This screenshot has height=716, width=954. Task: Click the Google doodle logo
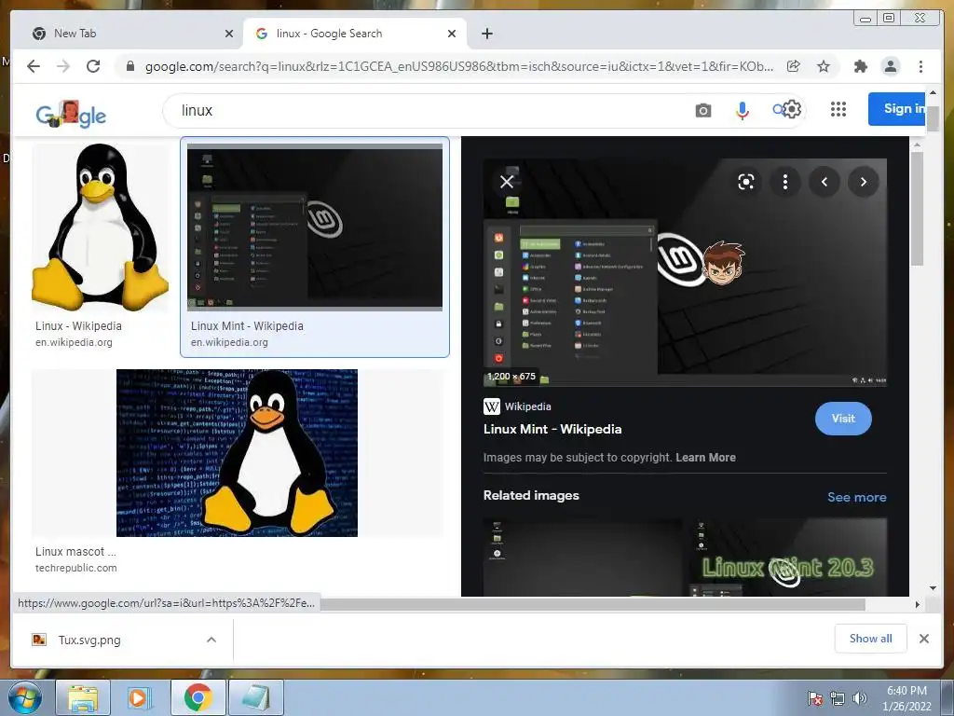point(71,113)
